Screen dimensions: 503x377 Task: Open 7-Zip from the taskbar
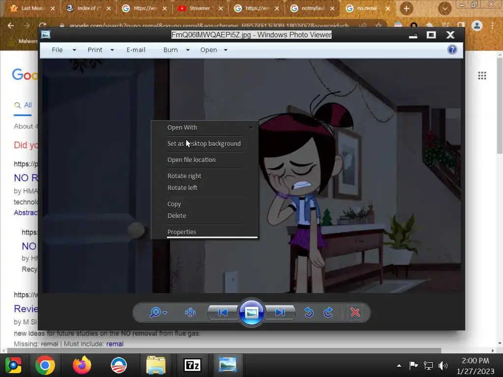pos(192,365)
